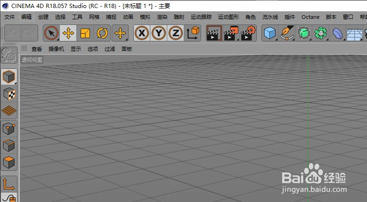The image size is (367, 202).
Task: Open viewport 查看 menu
Action: [37, 49]
